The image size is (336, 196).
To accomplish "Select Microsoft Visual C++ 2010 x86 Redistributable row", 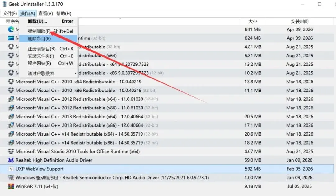I will tap(167, 90).
